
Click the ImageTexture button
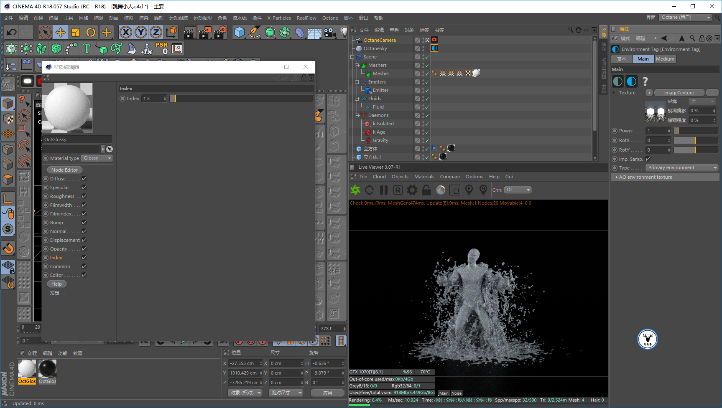(x=679, y=93)
